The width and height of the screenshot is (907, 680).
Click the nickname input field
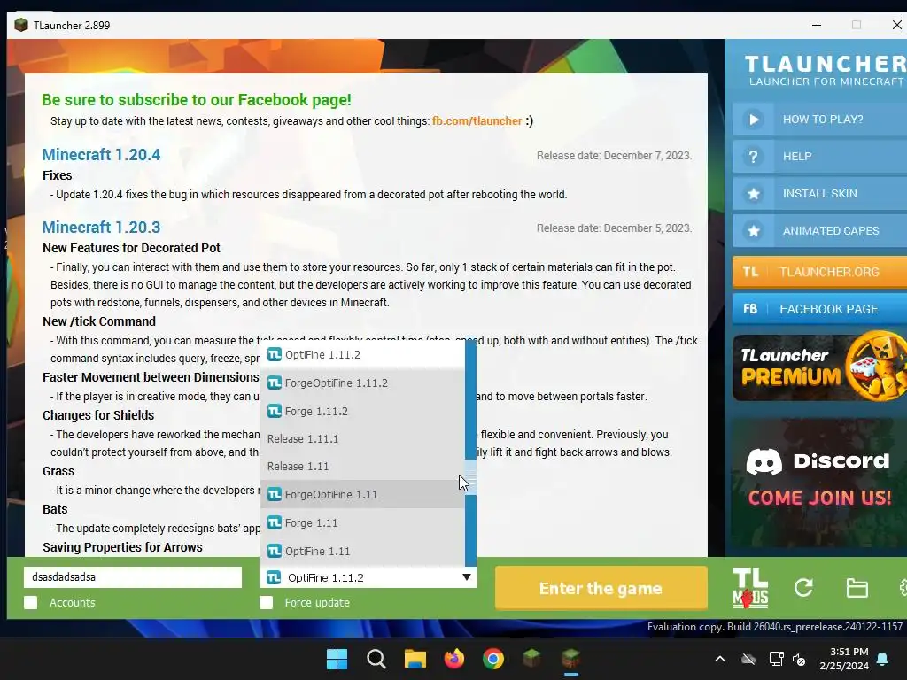tap(133, 577)
